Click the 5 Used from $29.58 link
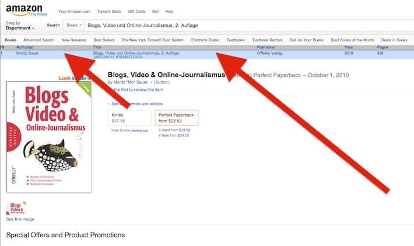The width and height of the screenshot is (414, 246). click(x=174, y=130)
